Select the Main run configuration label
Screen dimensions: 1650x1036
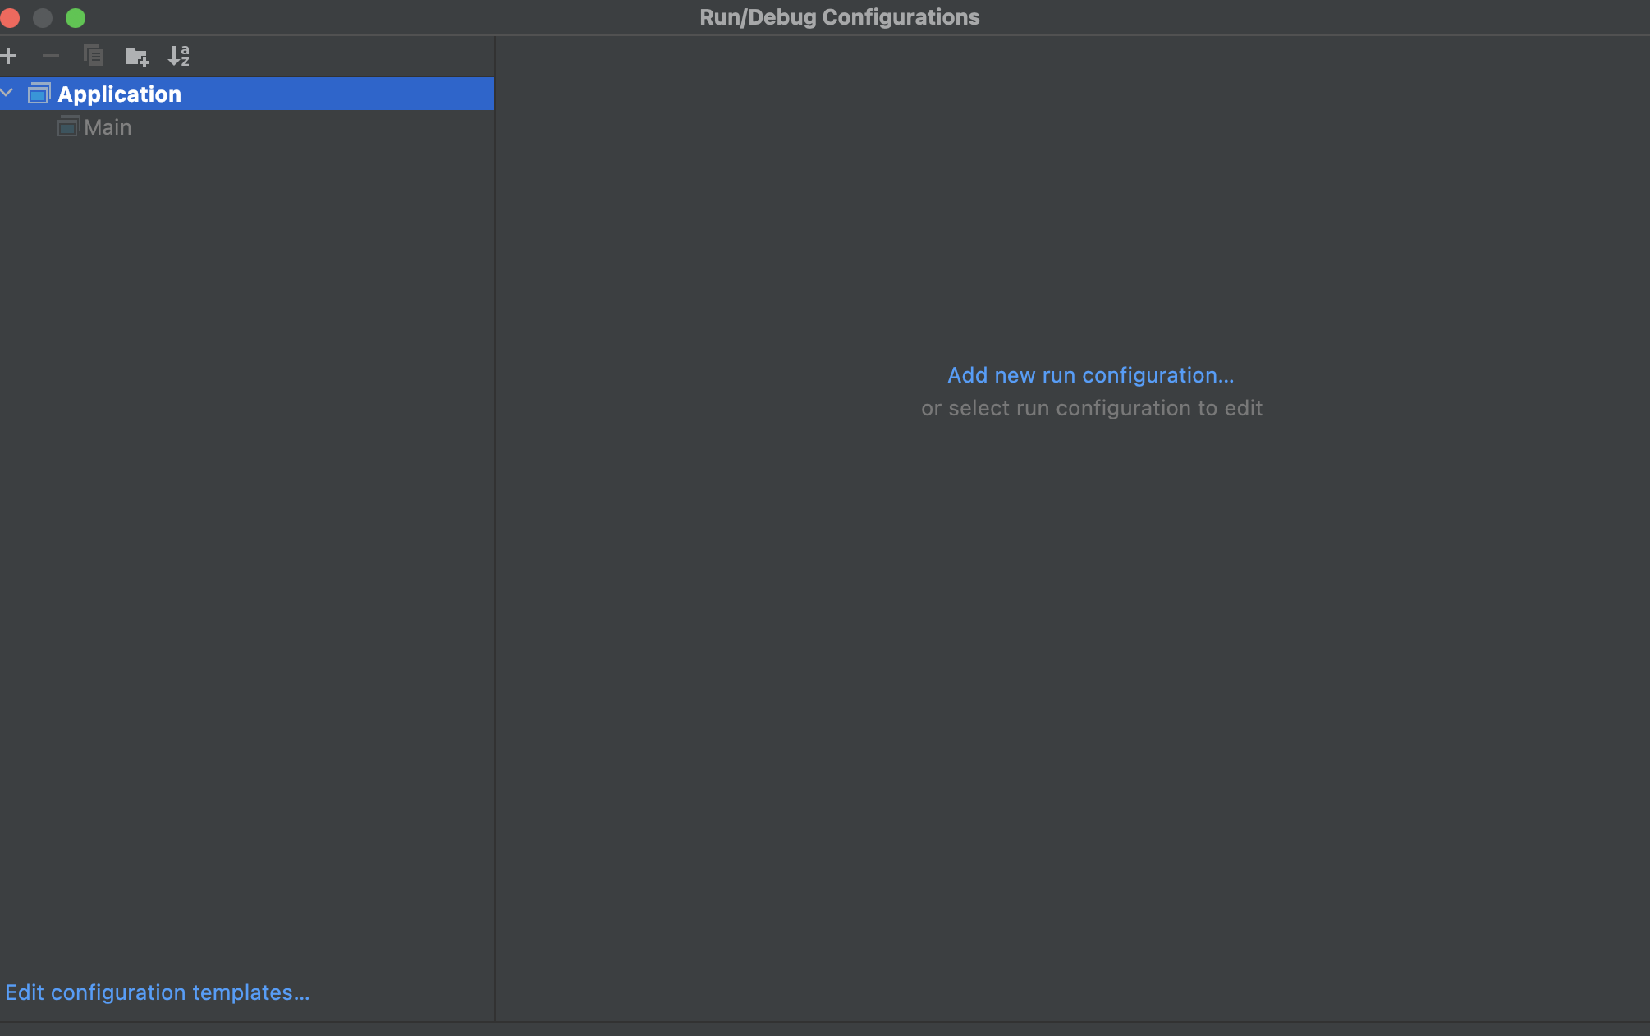tap(108, 127)
